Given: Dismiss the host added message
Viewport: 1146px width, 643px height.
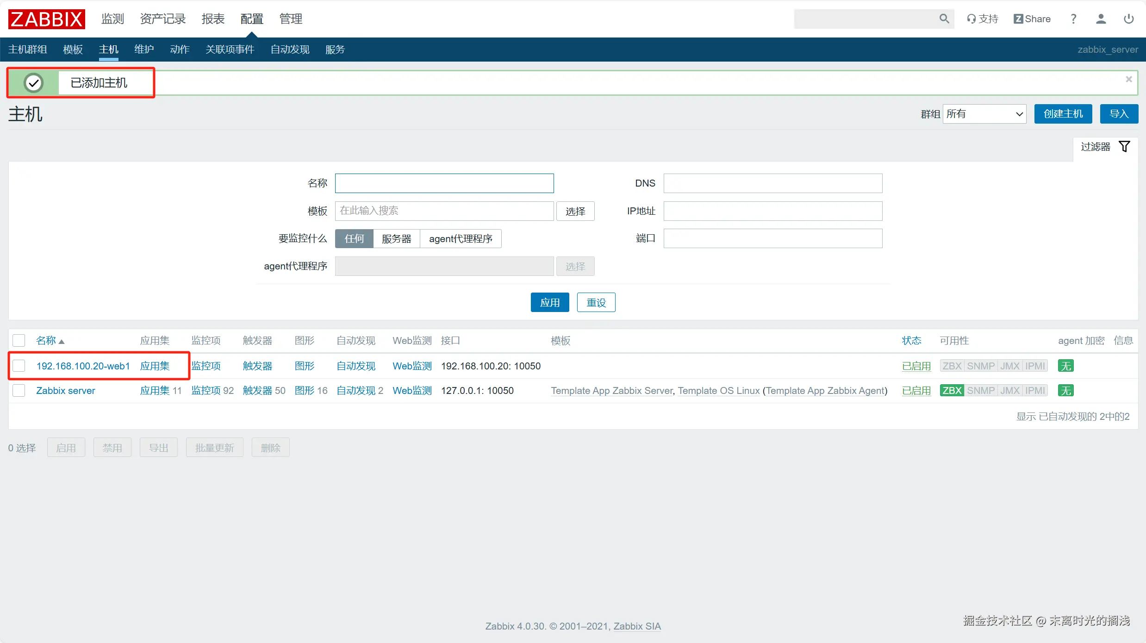Looking at the screenshot, I should 1128,80.
